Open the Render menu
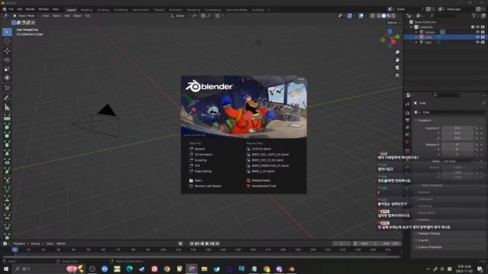This screenshot has height=274, width=488. tap(30, 9)
